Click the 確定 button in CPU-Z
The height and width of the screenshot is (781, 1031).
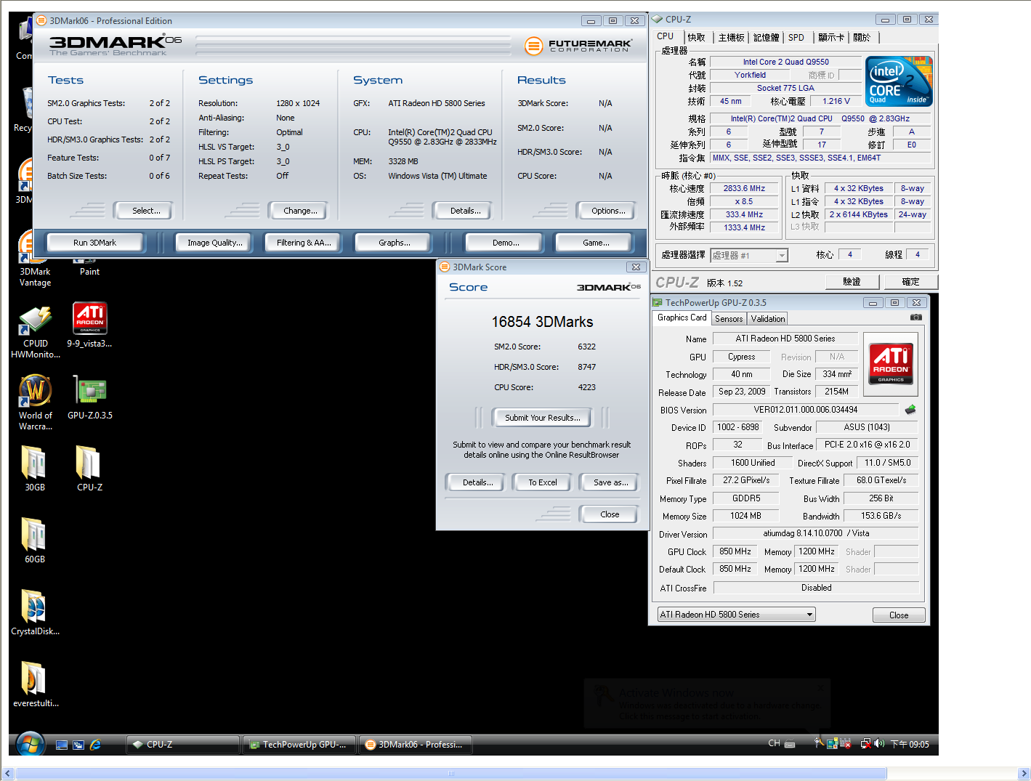[910, 282]
